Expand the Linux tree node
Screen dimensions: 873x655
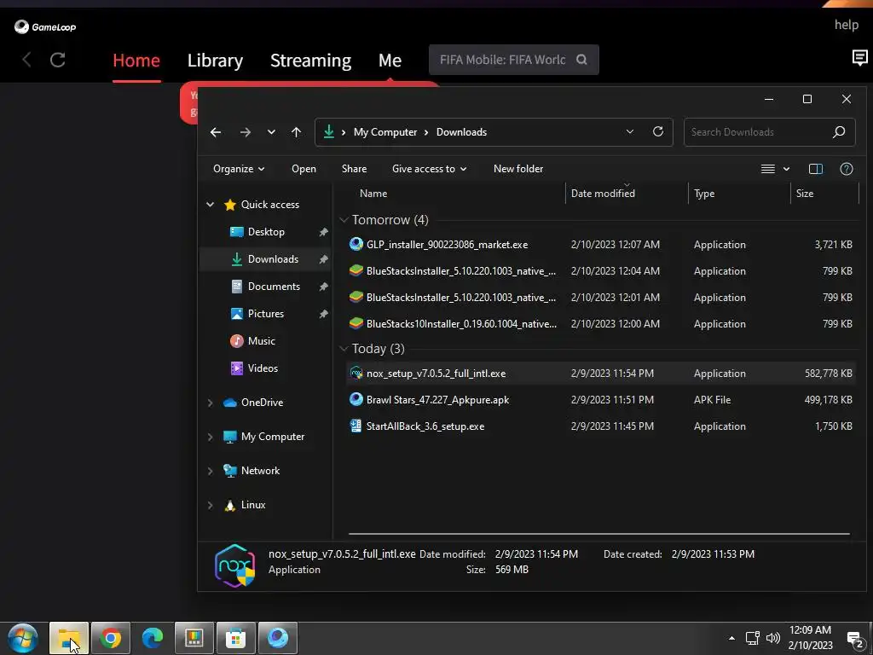pyautogui.click(x=210, y=505)
